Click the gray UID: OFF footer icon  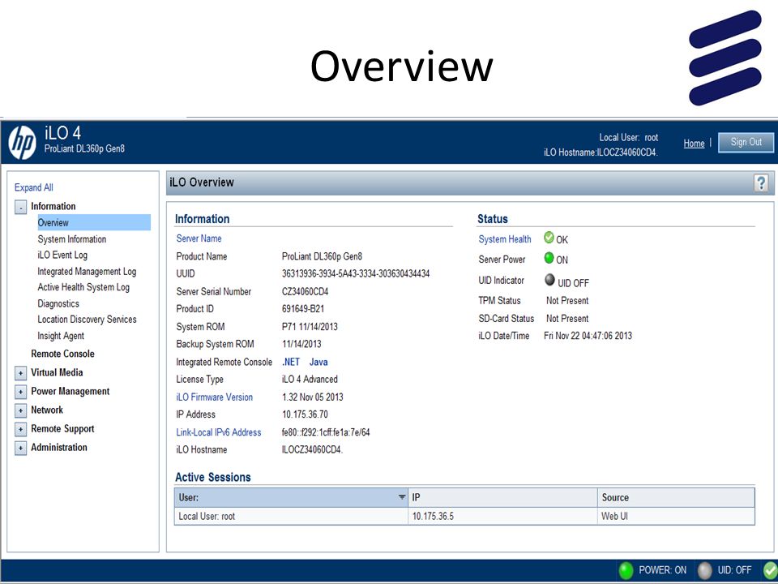pyautogui.click(x=704, y=570)
